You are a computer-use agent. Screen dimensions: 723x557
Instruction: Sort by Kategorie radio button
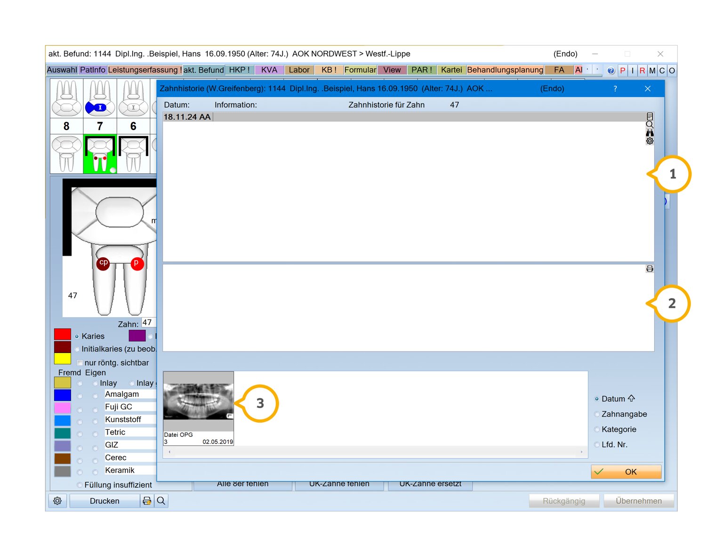click(x=597, y=429)
